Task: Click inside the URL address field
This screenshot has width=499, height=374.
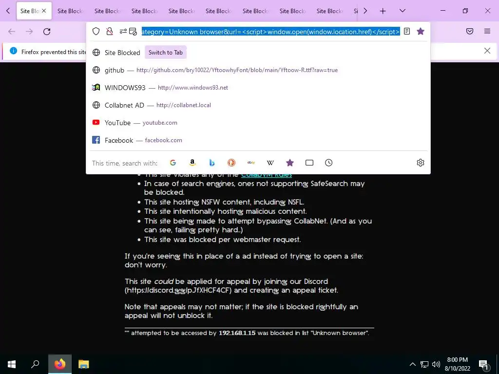Action: click(270, 32)
